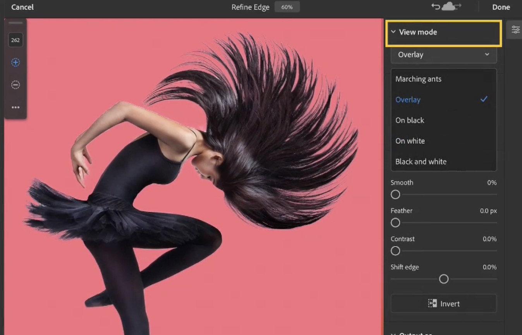Toggle the properties sliders panel icon
The width and height of the screenshot is (522, 335).
coord(515,29)
